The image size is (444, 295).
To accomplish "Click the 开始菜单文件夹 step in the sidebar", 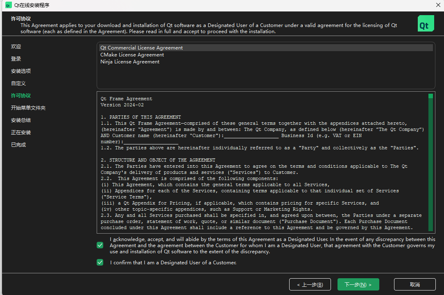I will click(28, 108).
